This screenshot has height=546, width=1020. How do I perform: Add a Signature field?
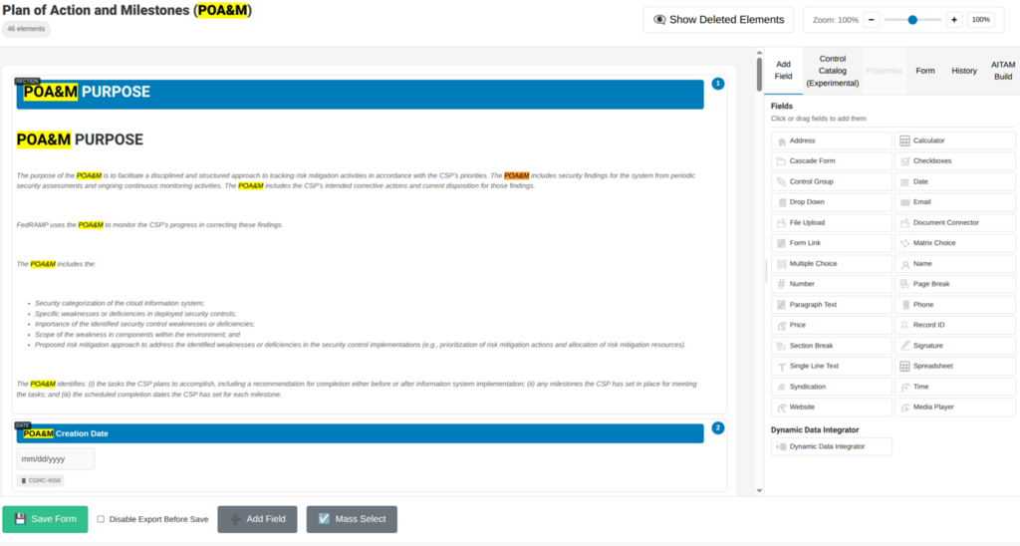954,346
